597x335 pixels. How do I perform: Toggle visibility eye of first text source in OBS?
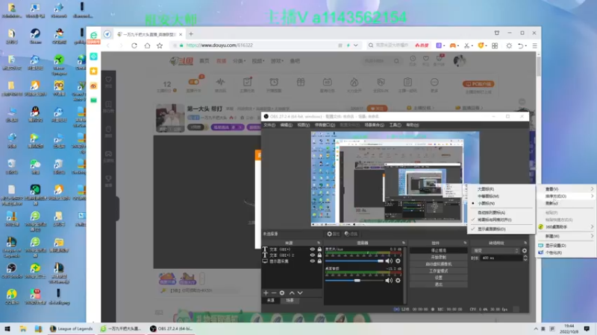[x=312, y=249]
